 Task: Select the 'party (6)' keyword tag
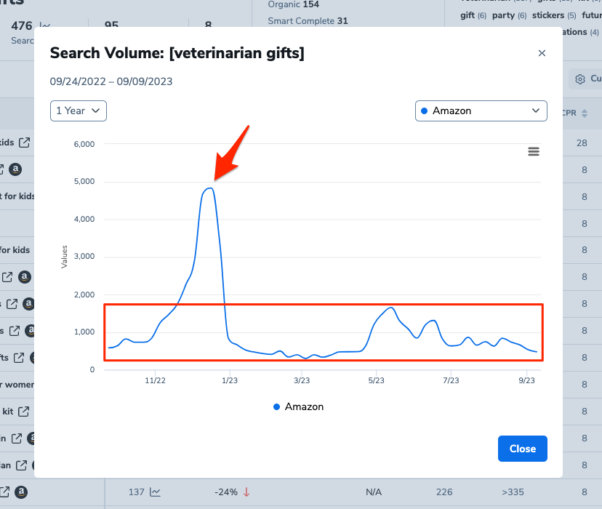(x=509, y=15)
